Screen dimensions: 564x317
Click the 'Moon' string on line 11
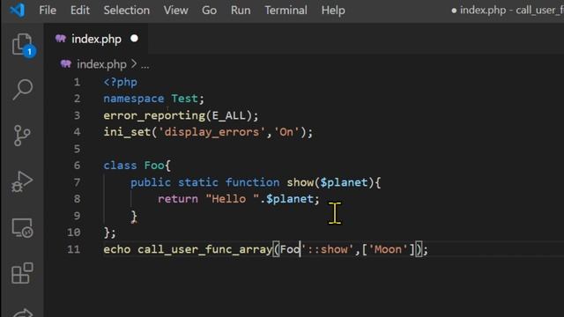pyautogui.click(x=389, y=249)
